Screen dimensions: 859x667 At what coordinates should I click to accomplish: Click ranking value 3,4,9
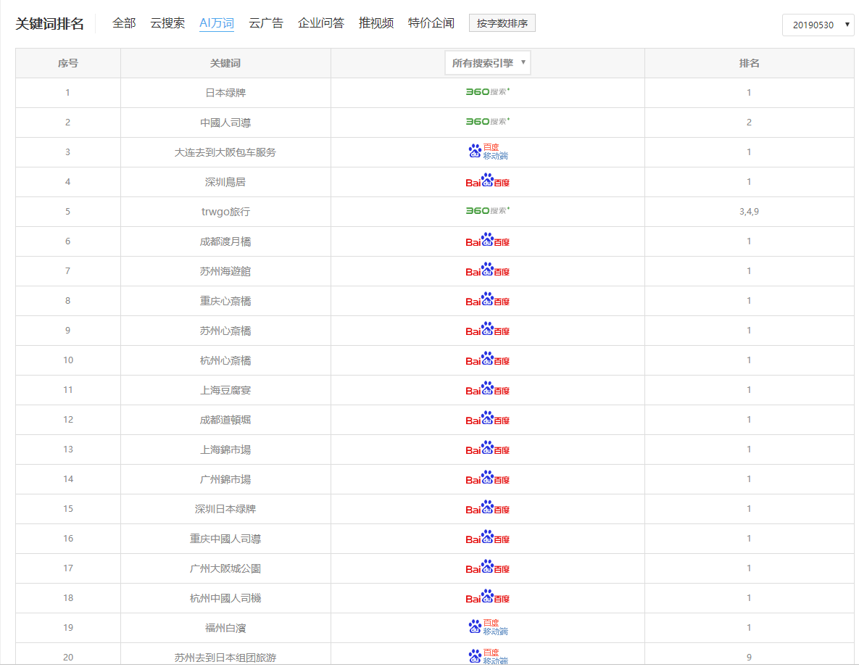pyautogui.click(x=749, y=212)
